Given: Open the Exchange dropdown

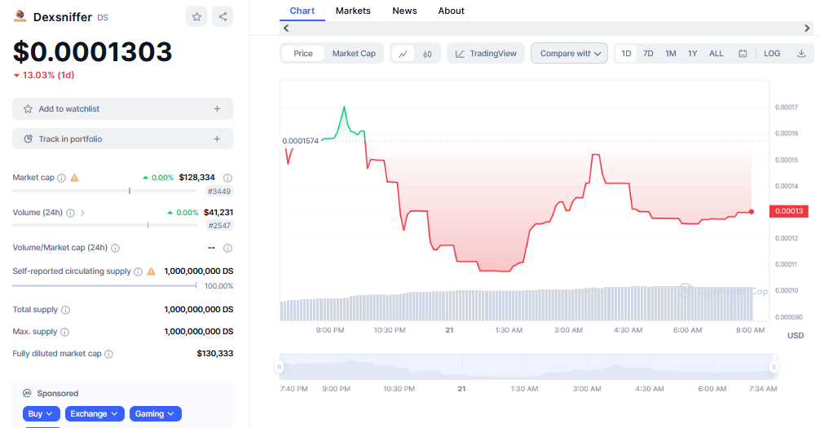Looking at the screenshot, I should (x=95, y=414).
